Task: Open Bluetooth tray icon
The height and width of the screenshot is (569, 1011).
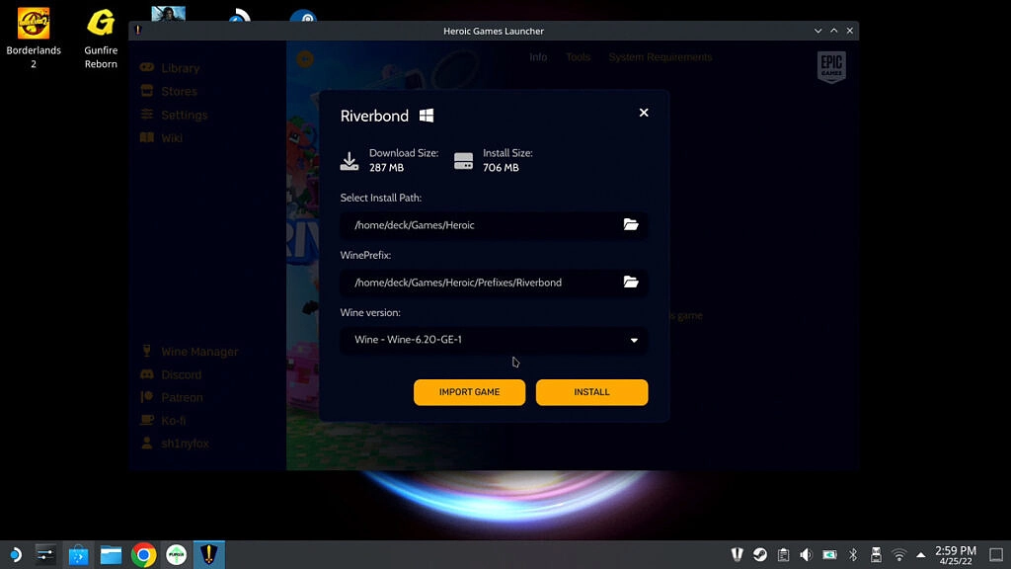Action: coord(853,555)
